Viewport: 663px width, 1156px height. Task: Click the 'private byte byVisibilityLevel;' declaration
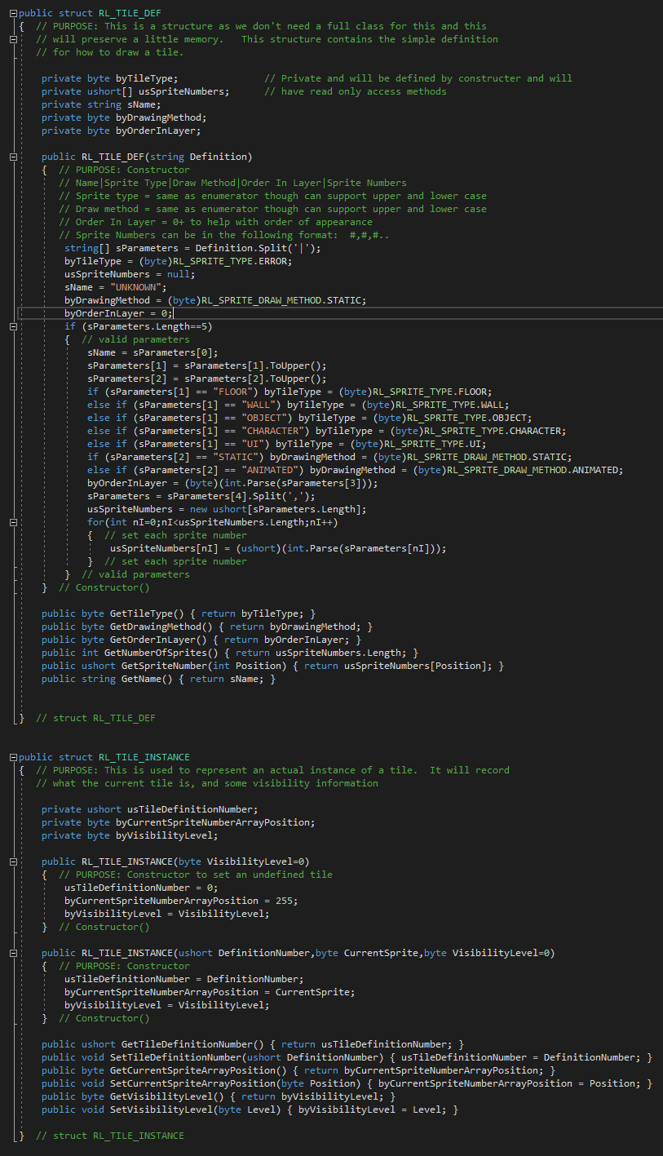click(130, 835)
